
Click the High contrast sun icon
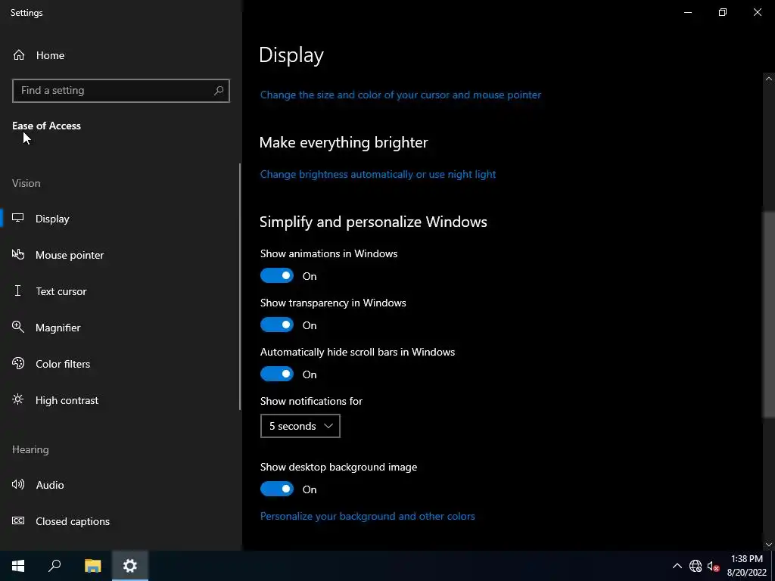pyautogui.click(x=18, y=399)
